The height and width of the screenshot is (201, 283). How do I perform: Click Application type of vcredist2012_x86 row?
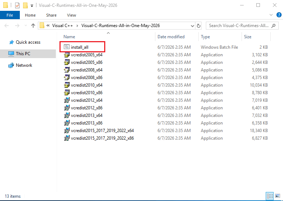[212, 108]
